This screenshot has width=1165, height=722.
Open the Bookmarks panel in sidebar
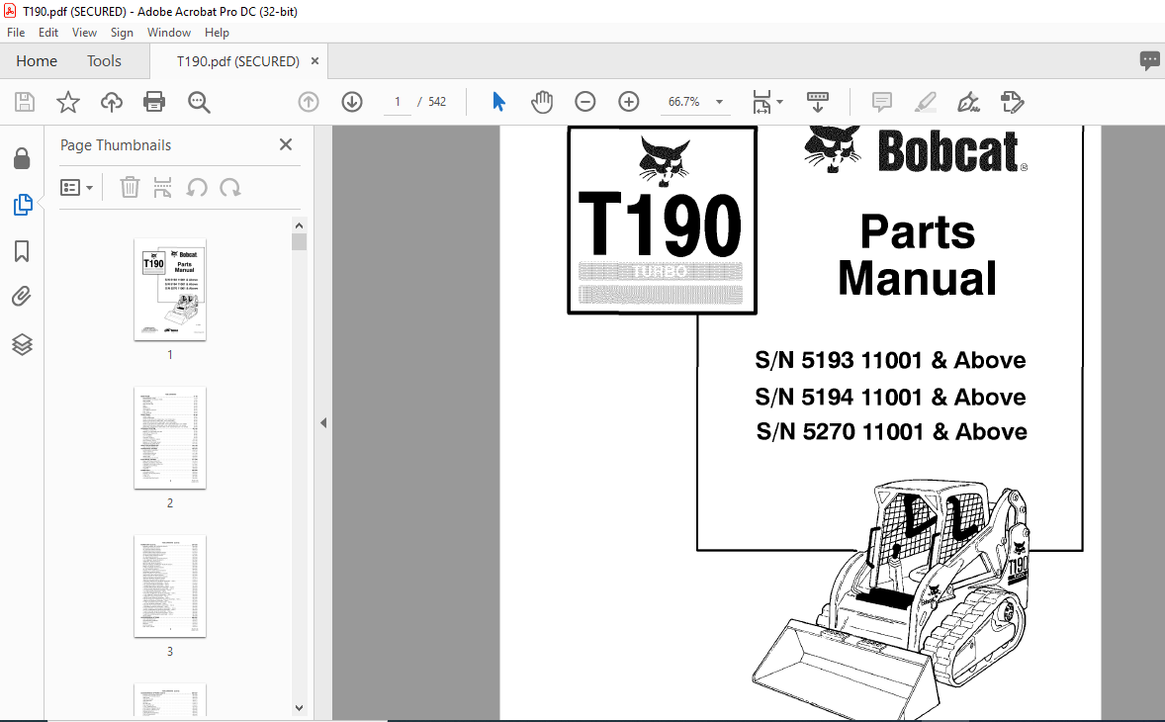tap(22, 251)
